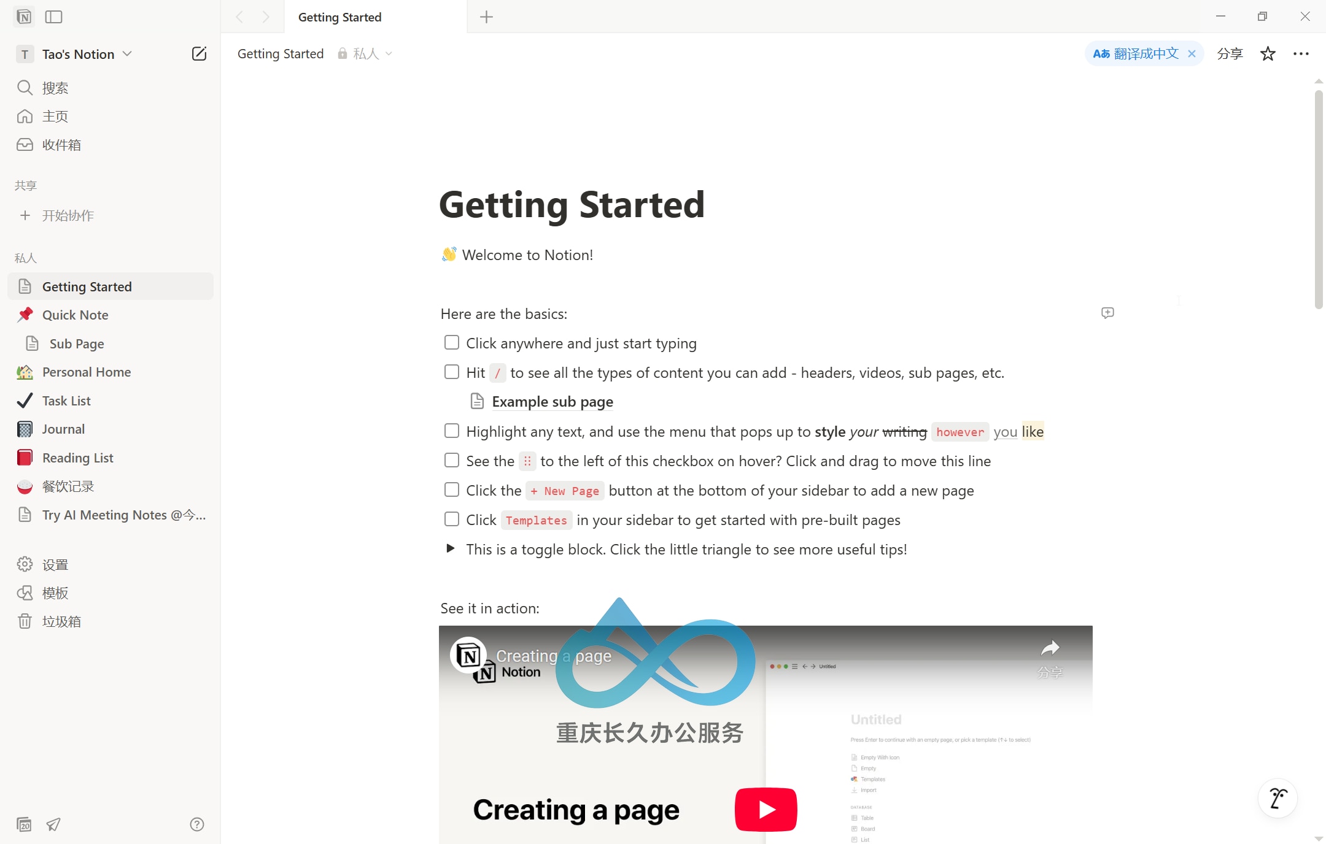Open the Notion AI floating button

(1278, 799)
